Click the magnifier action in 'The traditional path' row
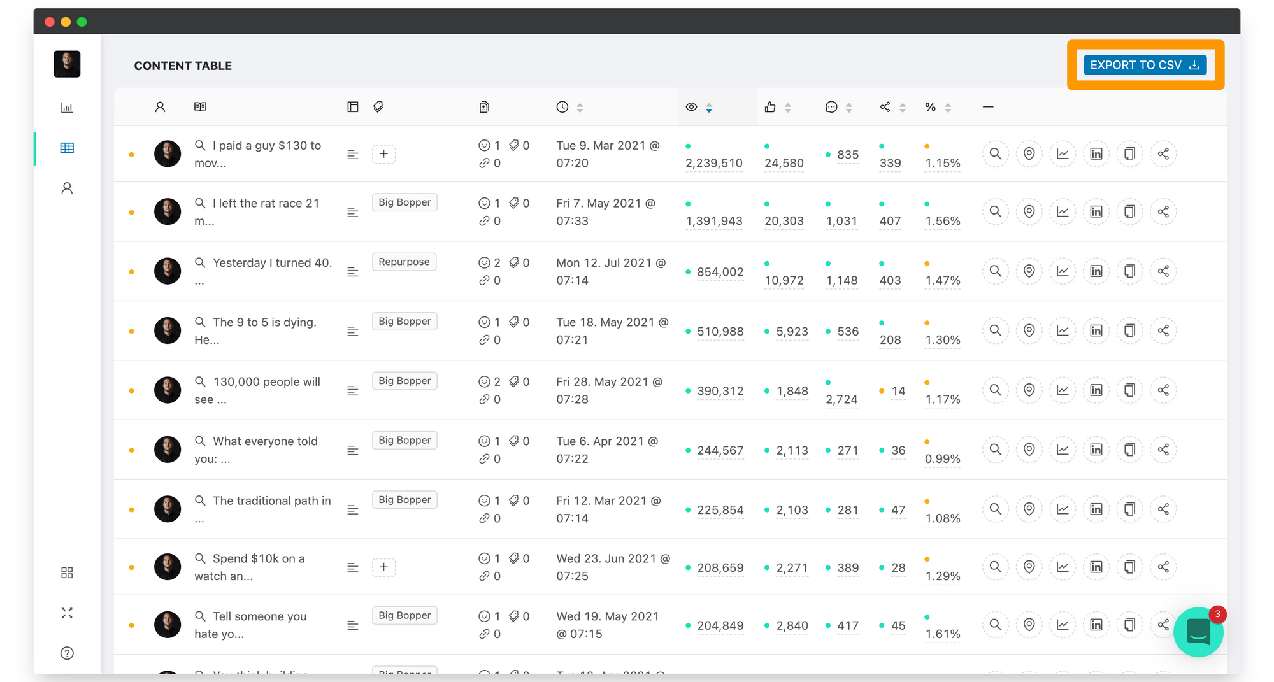The height and width of the screenshot is (682, 1274). [996, 509]
